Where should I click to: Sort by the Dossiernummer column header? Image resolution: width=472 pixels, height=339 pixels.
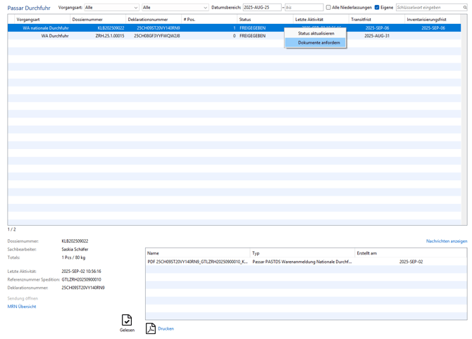[x=98, y=19]
